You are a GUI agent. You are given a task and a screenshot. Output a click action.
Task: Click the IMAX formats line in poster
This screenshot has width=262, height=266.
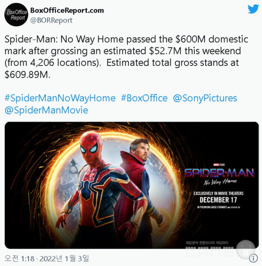(x=219, y=207)
